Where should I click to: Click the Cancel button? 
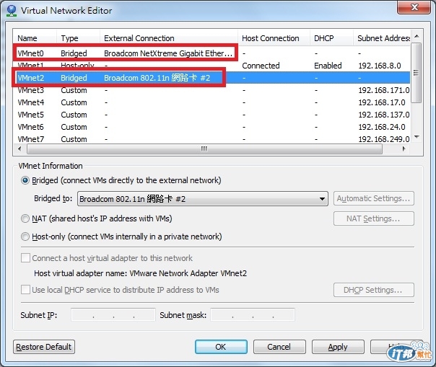pyautogui.click(x=279, y=347)
